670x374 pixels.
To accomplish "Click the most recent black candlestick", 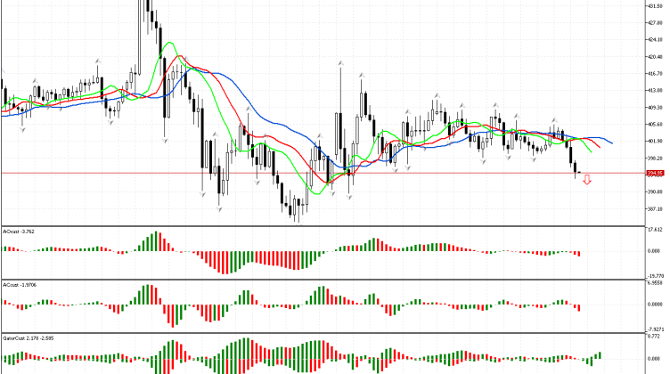I will pos(576,167).
